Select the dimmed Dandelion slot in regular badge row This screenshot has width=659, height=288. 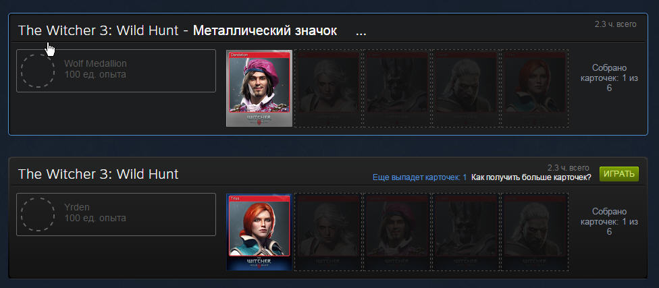coord(397,232)
